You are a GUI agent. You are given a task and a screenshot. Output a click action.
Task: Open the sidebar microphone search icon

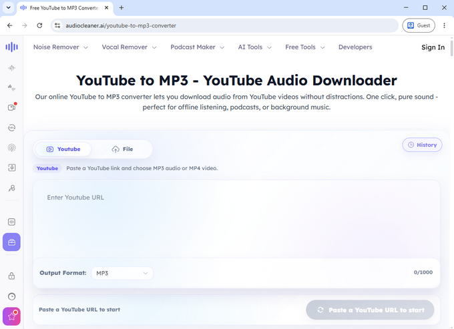click(x=11, y=188)
